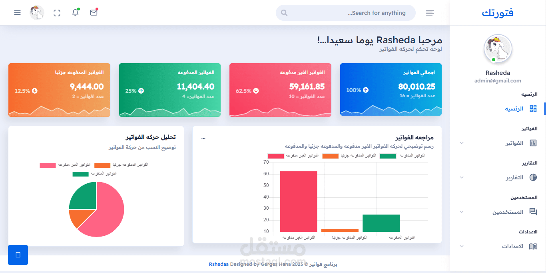Click the pink color swatch in the pie chart legend

[x=47, y=165]
